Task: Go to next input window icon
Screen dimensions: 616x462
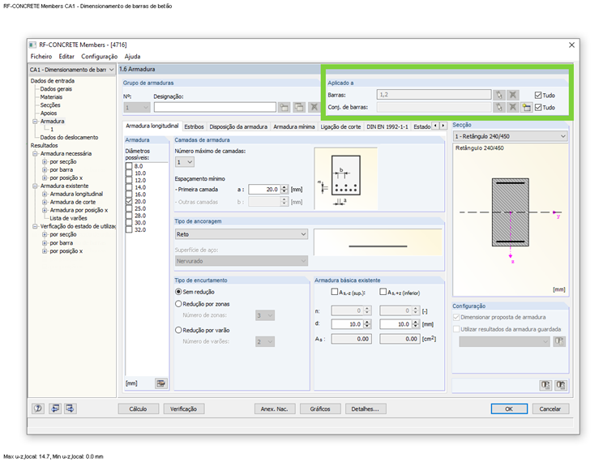Action: tap(70, 409)
